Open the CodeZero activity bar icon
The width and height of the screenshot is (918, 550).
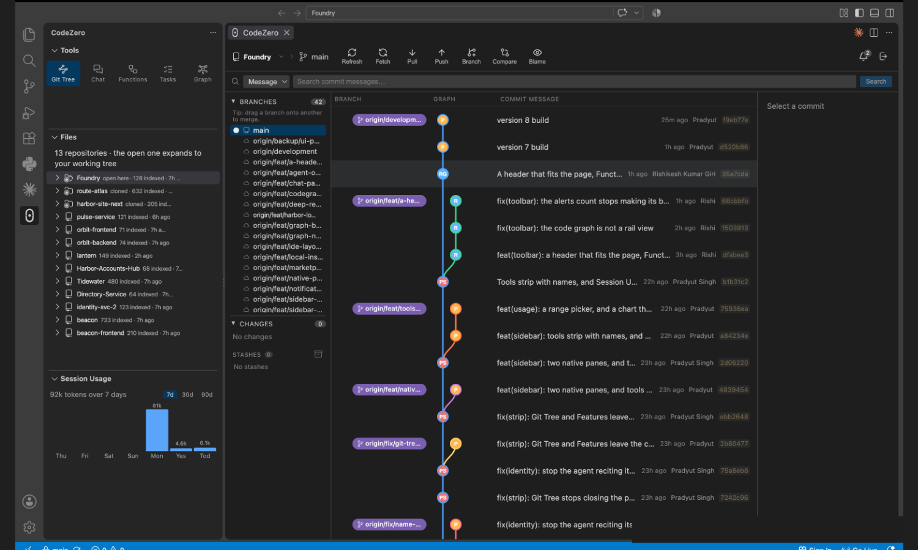click(x=29, y=215)
